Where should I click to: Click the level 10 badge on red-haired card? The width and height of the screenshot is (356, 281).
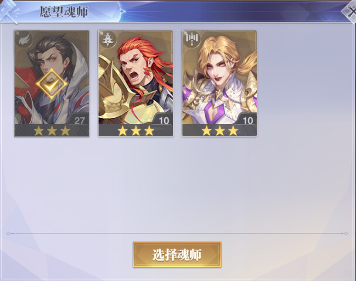click(x=164, y=121)
